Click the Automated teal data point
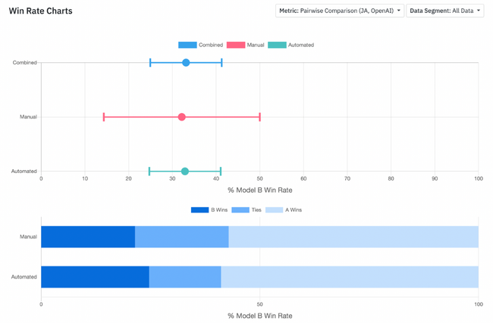The height and width of the screenshot is (324, 493). [185, 171]
